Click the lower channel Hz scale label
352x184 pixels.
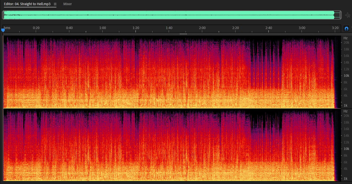tap(345, 111)
